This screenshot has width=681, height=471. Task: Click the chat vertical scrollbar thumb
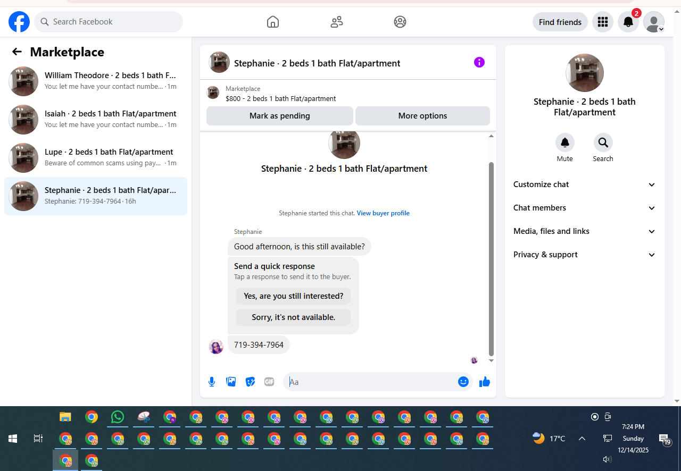[x=491, y=259]
